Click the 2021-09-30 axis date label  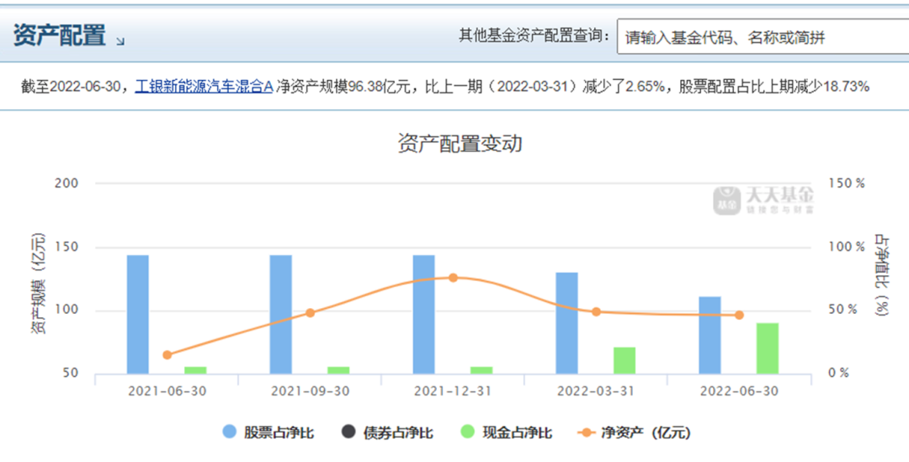click(x=310, y=391)
